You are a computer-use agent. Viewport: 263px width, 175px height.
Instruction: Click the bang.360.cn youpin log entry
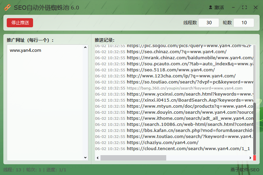[x=185, y=88]
